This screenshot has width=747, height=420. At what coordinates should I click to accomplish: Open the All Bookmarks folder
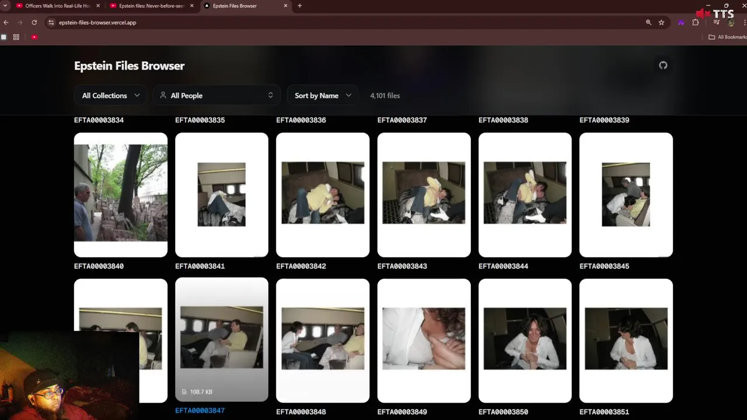(727, 37)
